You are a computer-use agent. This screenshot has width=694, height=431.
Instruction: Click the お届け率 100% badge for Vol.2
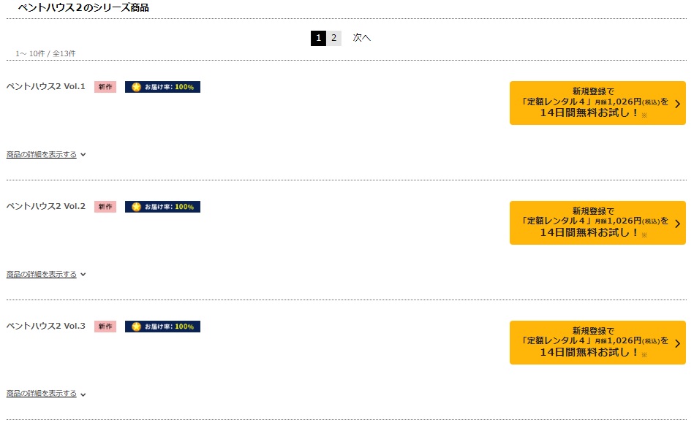coord(162,207)
